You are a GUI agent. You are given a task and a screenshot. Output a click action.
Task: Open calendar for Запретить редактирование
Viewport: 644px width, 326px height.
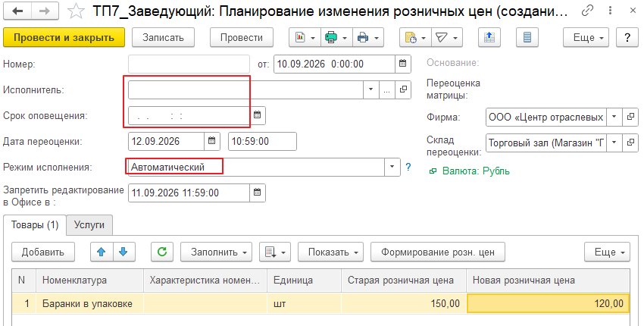coord(258,193)
